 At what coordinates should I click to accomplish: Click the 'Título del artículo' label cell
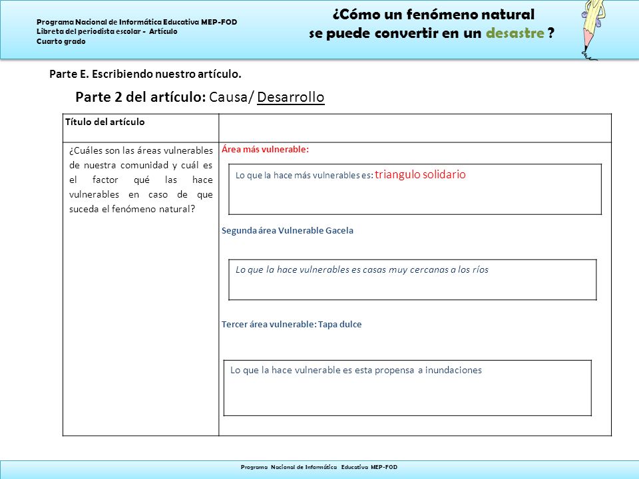tap(140, 128)
